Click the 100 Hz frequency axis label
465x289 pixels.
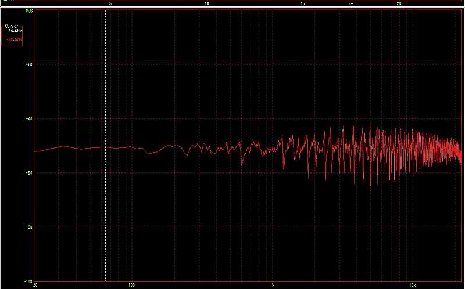(x=132, y=285)
